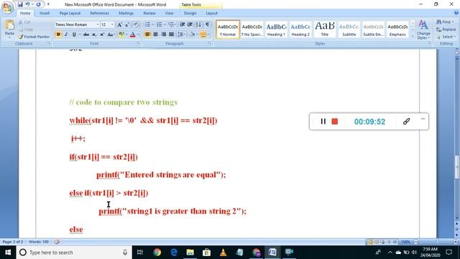The image size is (460, 259).
Task: Open the line spacing dropdown
Action: (x=181, y=35)
